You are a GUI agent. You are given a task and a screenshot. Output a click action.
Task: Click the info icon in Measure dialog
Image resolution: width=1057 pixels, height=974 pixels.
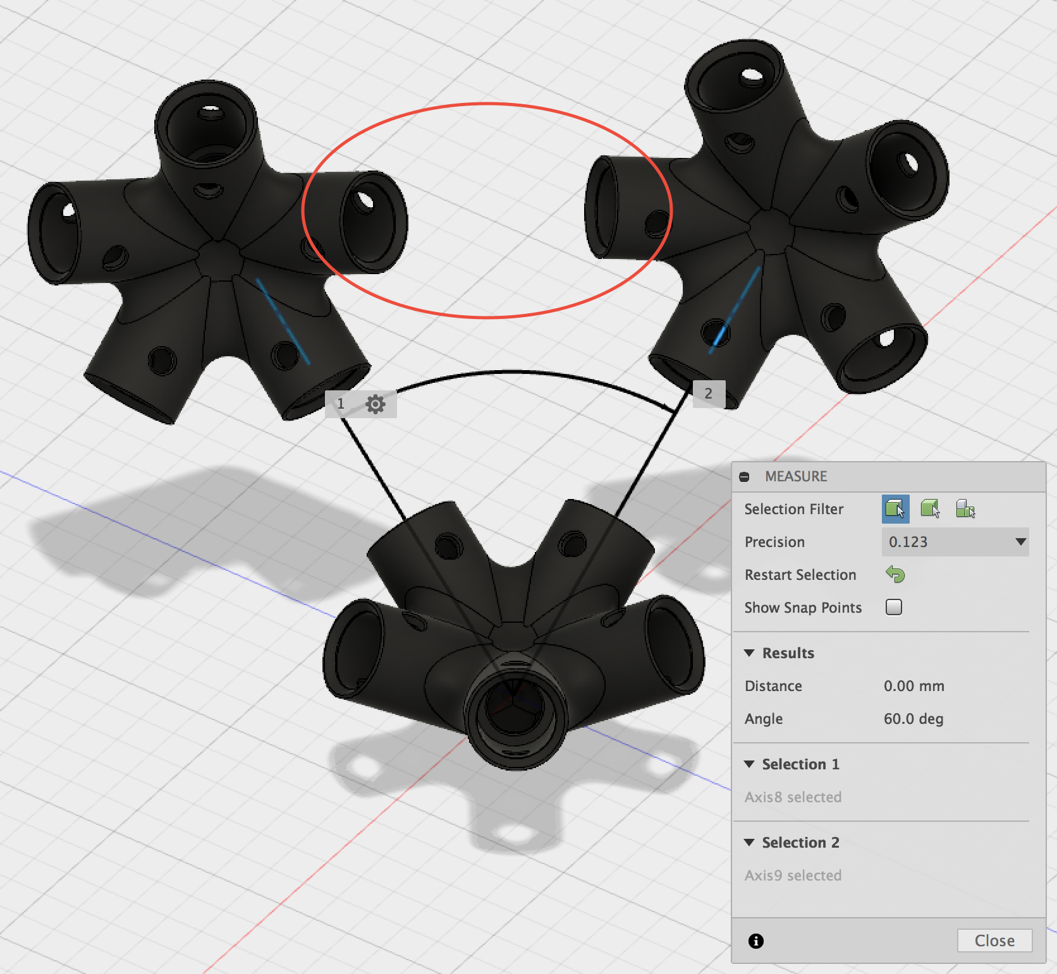point(756,941)
